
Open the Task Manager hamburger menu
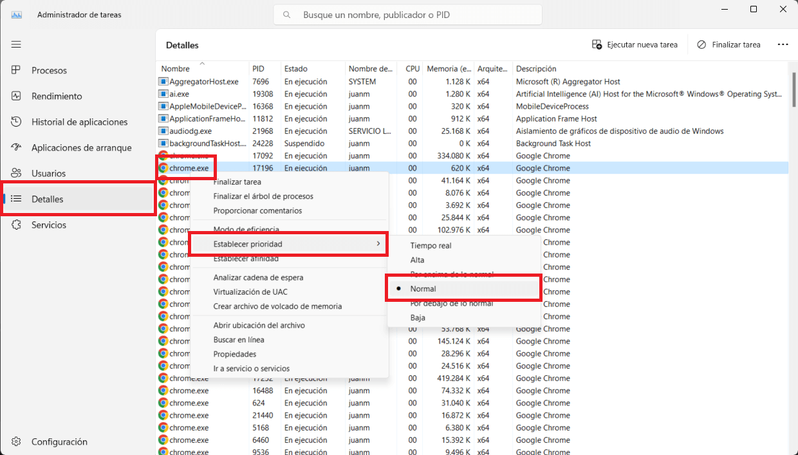(x=16, y=44)
